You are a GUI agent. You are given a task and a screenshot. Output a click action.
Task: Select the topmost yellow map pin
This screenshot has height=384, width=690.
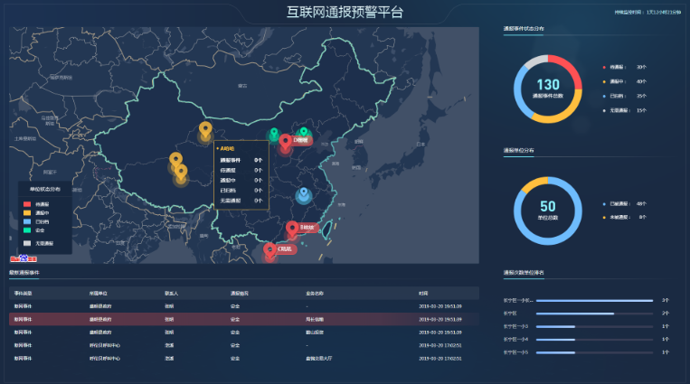click(205, 129)
